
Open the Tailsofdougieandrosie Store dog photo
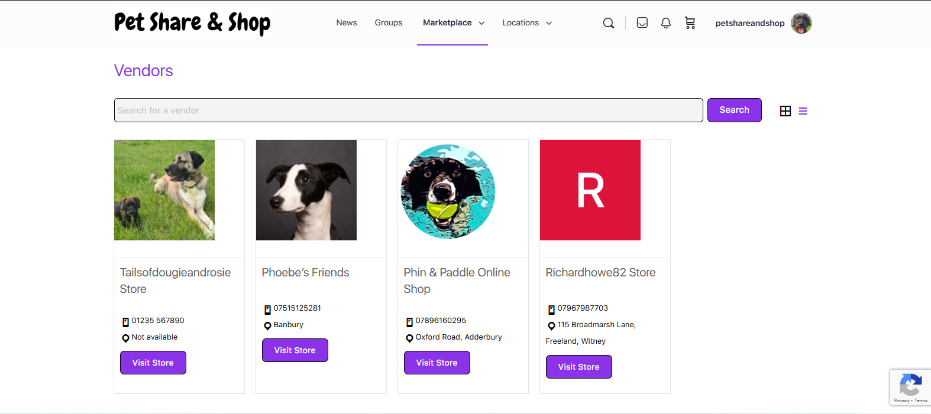(x=164, y=190)
